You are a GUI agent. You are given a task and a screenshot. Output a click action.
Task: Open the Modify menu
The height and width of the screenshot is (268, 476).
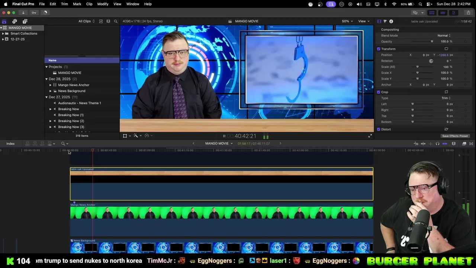click(103, 4)
